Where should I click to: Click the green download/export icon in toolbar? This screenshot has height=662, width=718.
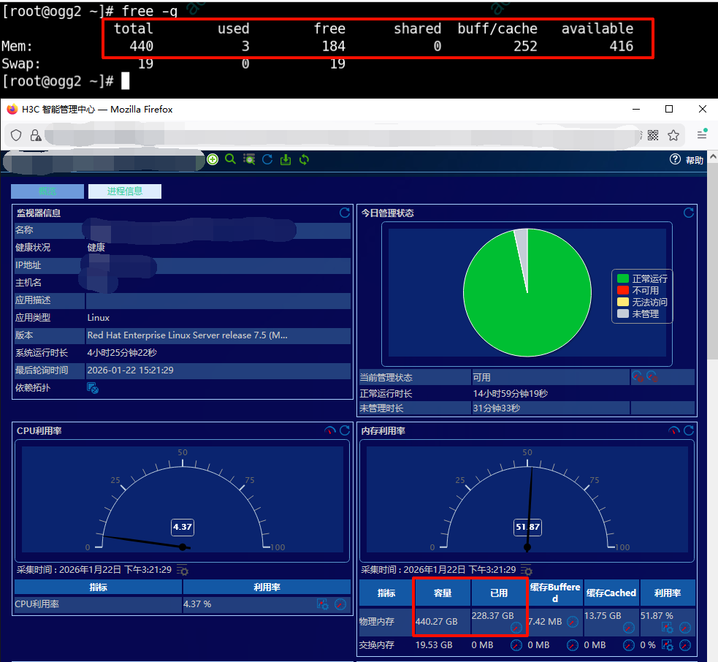tap(286, 159)
